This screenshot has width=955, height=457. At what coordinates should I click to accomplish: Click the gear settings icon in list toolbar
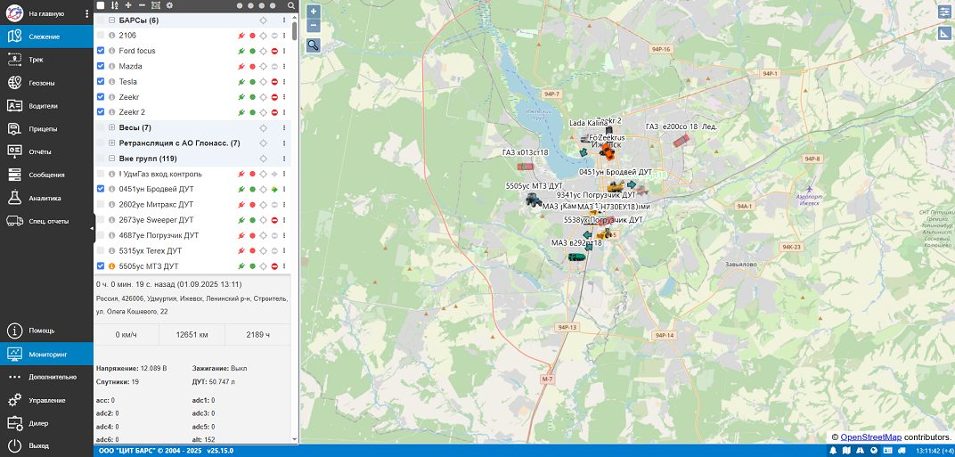[x=169, y=5]
